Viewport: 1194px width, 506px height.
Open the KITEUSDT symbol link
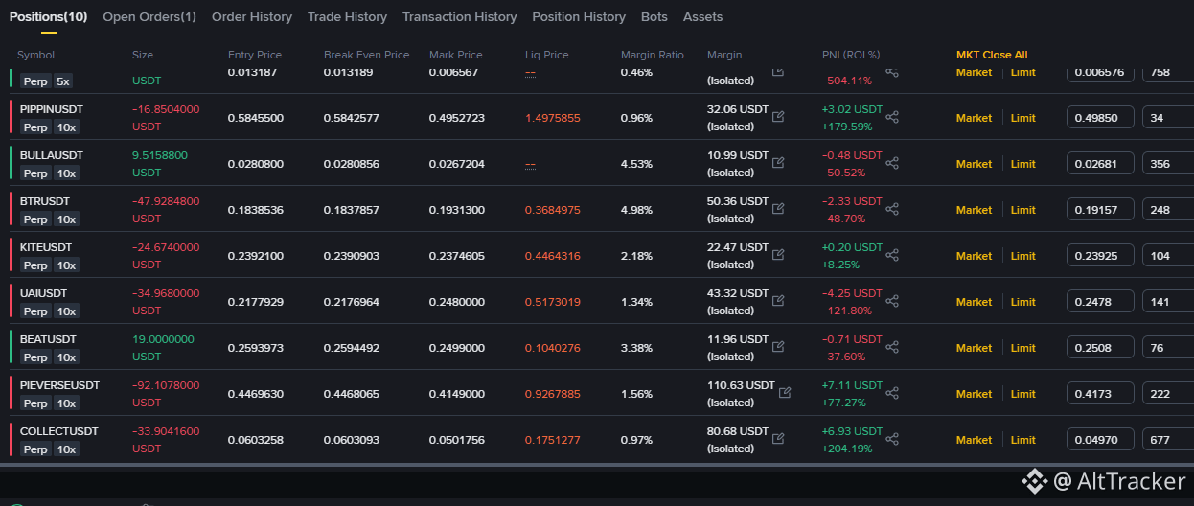coord(46,247)
